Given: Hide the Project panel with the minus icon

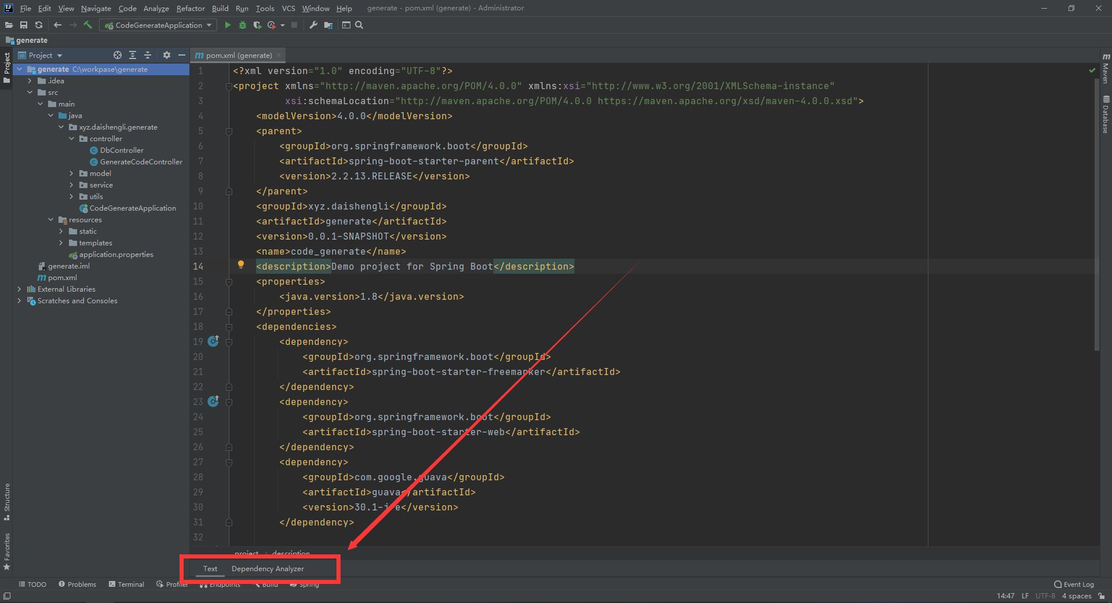Looking at the screenshot, I should pos(182,55).
